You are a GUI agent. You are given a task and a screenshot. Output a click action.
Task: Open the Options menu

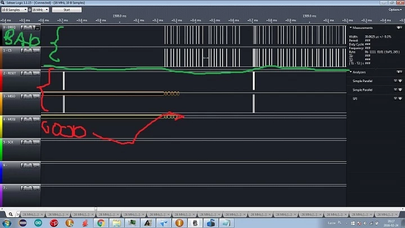(395, 10)
